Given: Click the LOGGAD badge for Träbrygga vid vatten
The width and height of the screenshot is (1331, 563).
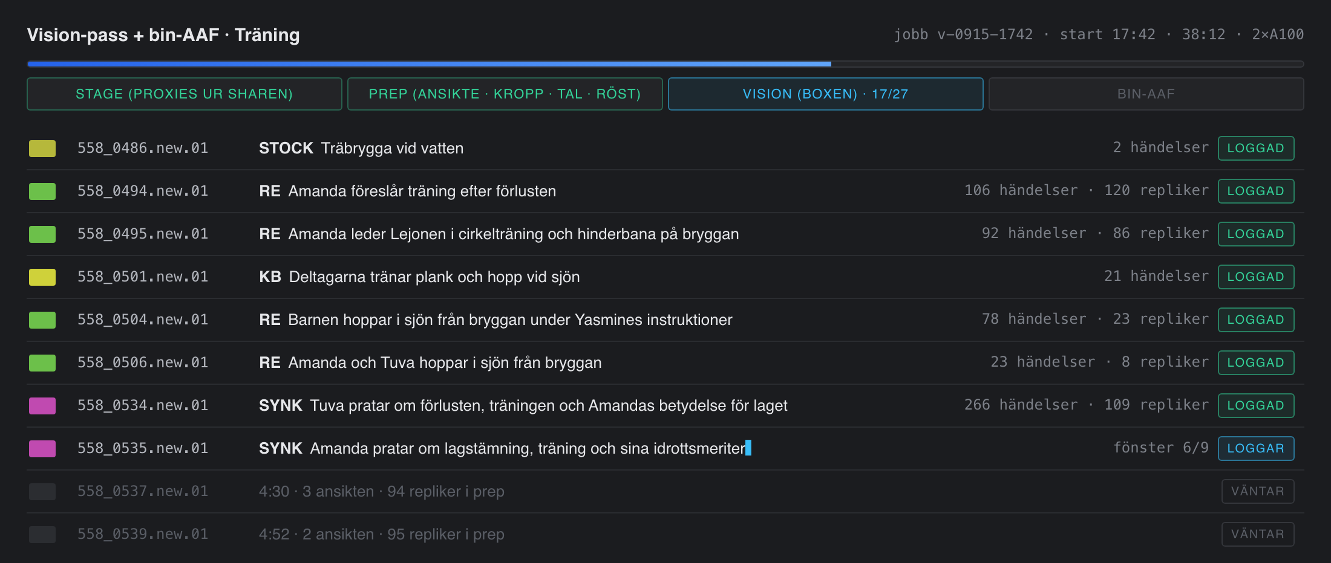Looking at the screenshot, I should [x=1256, y=149].
